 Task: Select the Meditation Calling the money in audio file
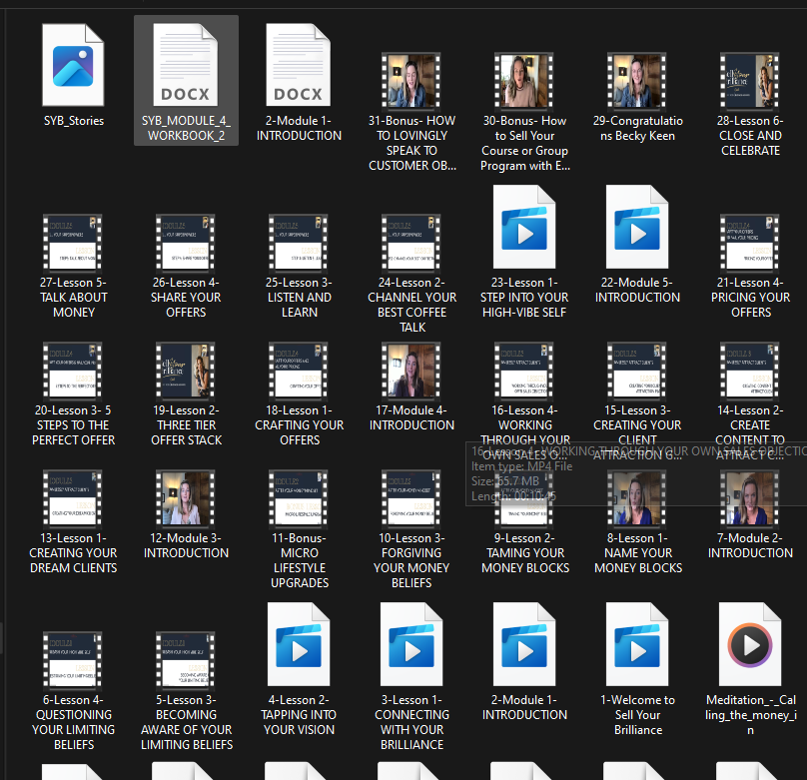750,645
